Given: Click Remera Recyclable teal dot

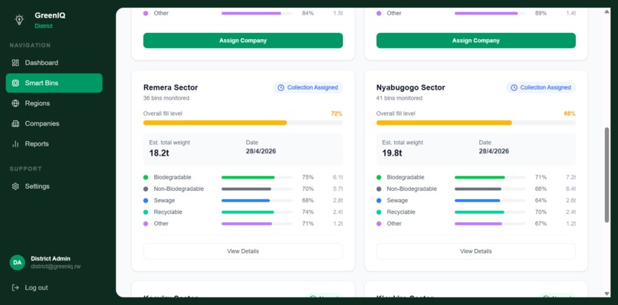Looking at the screenshot, I should pyautogui.click(x=146, y=212).
